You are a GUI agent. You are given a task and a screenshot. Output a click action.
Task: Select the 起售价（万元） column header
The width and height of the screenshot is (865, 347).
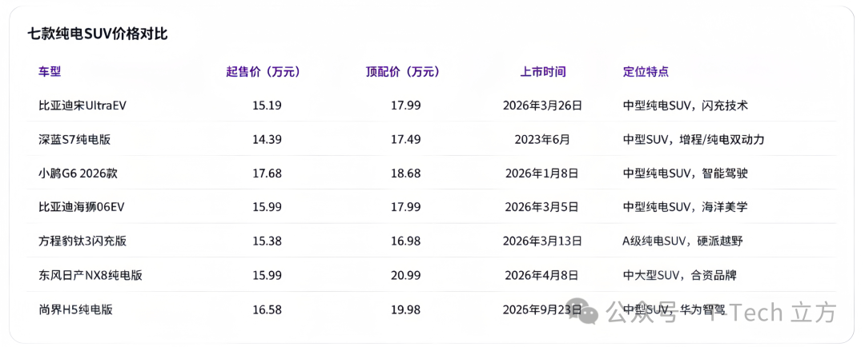(x=264, y=72)
